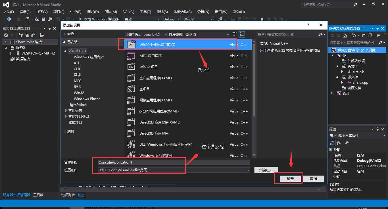388x209 pixels.
Task: Collapse the 杂项 property group
Action: point(330,150)
